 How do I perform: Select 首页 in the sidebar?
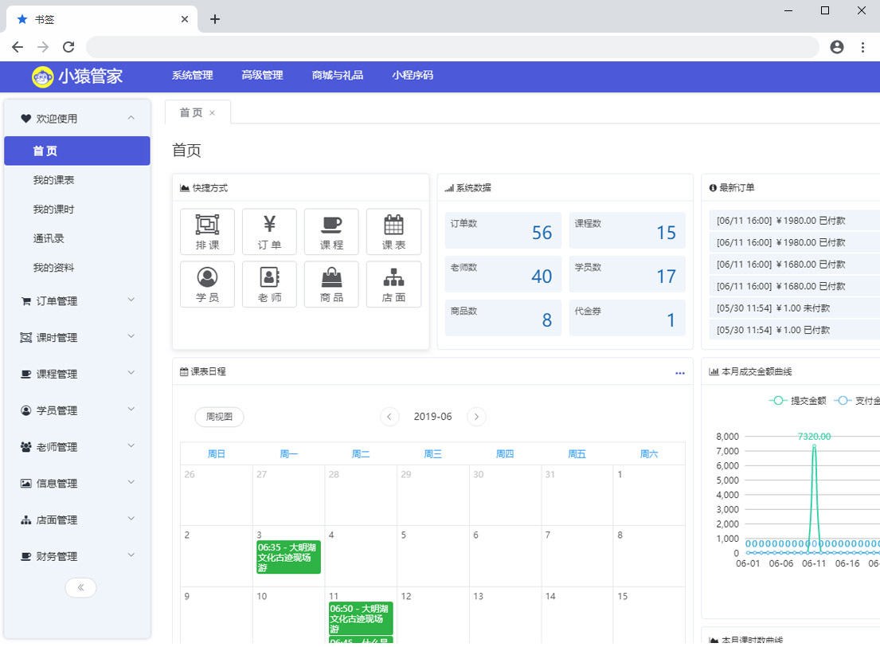tap(77, 151)
